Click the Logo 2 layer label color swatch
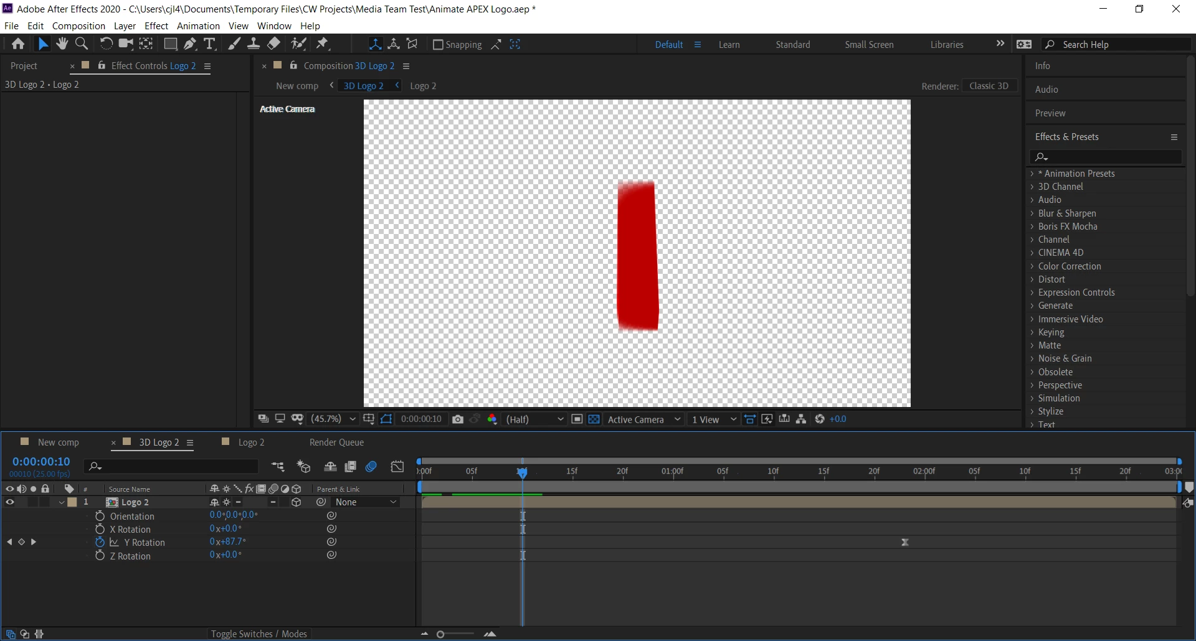The width and height of the screenshot is (1196, 641). click(73, 502)
